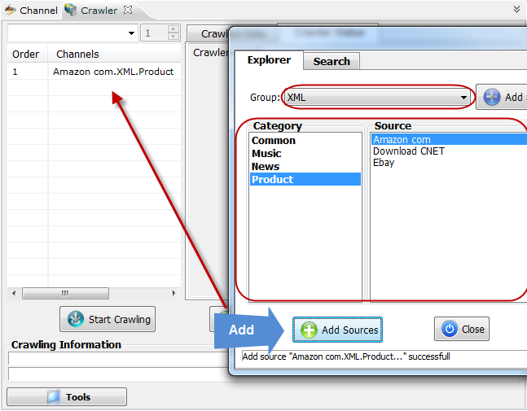This screenshot has width=527, height=411.
Task: Click the blue power icon on Close
Action: coord(450,329)
